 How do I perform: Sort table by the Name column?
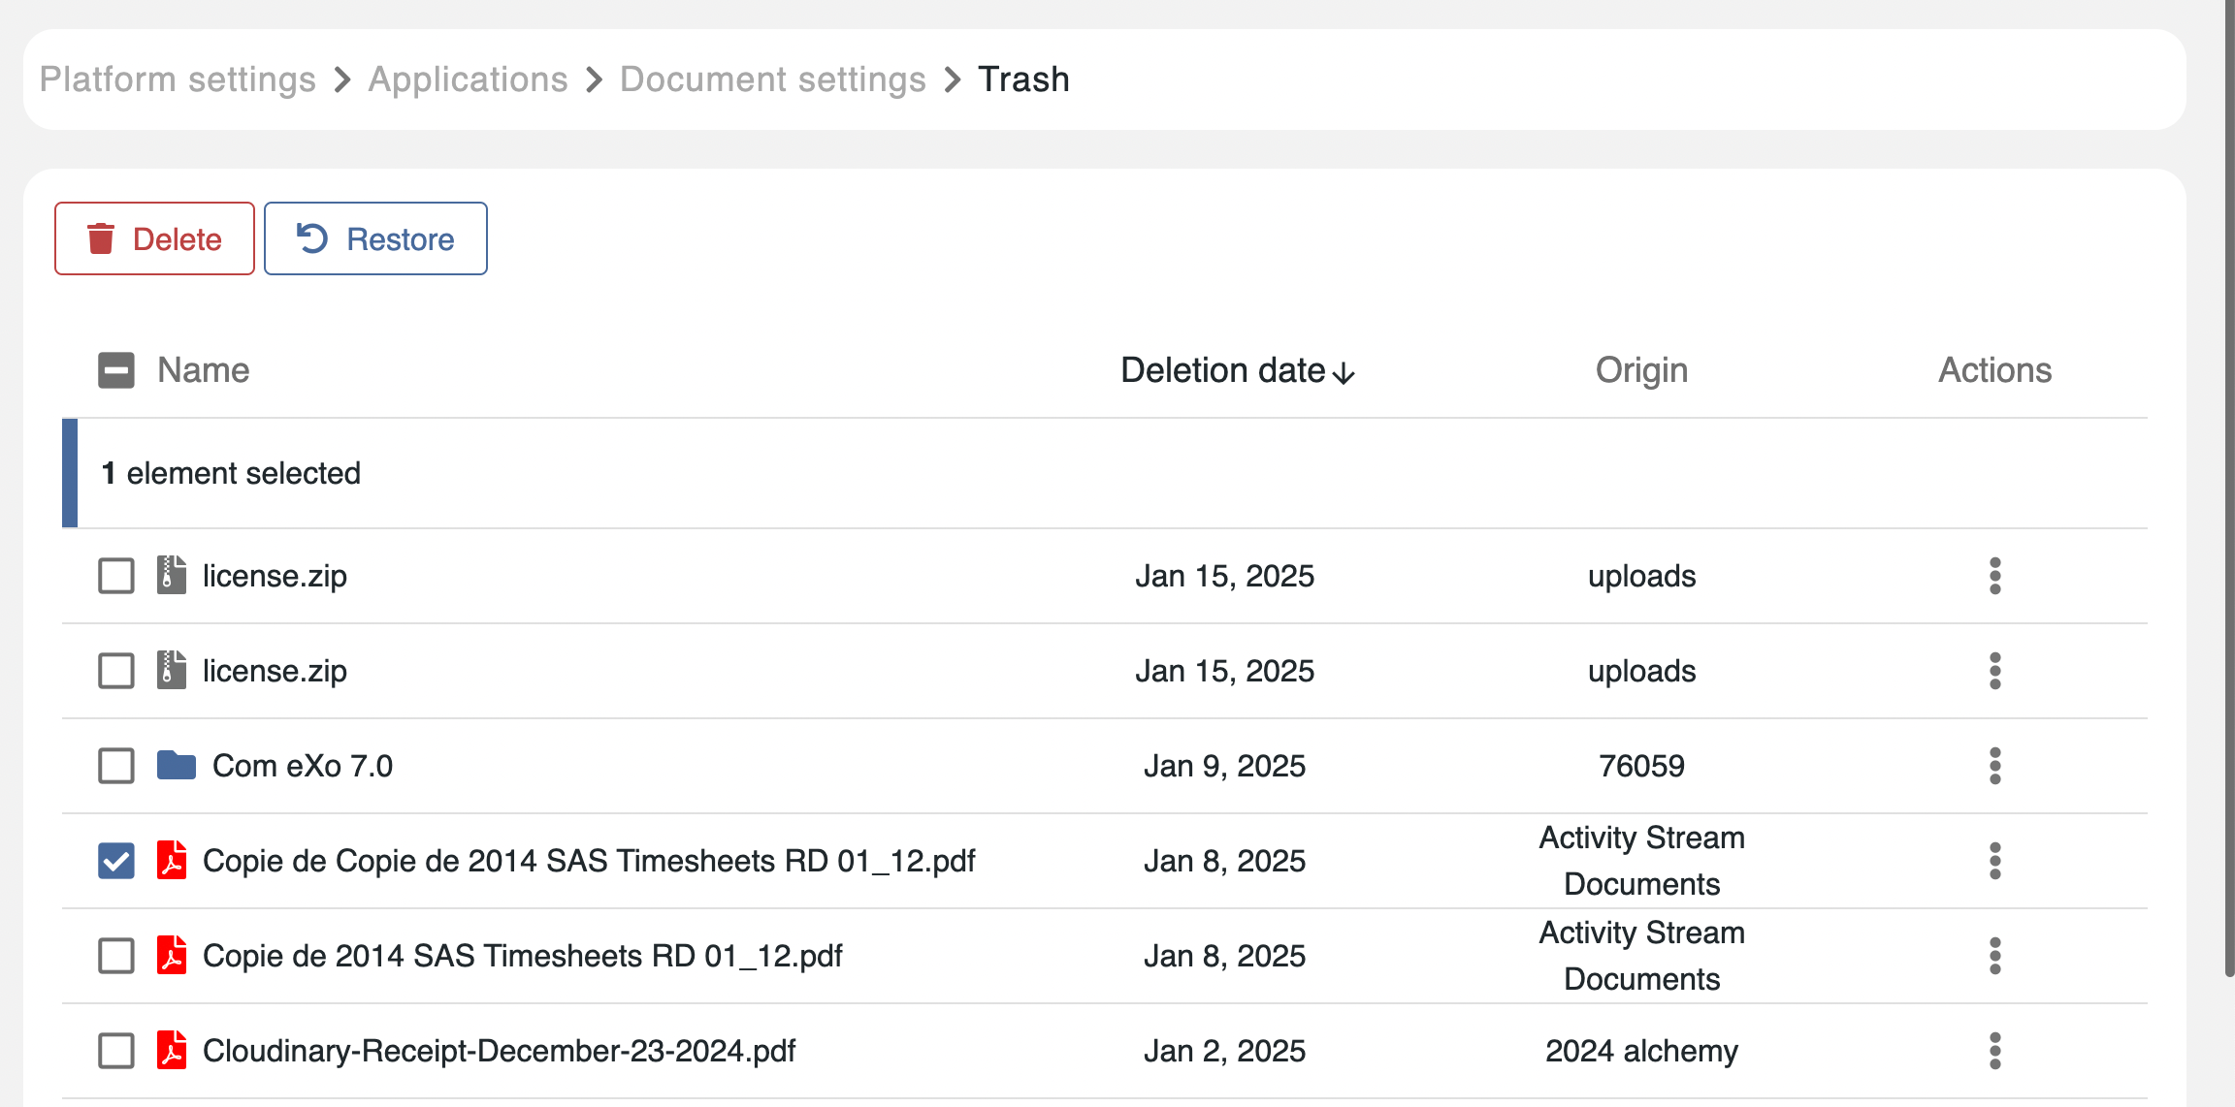point(204,370)
